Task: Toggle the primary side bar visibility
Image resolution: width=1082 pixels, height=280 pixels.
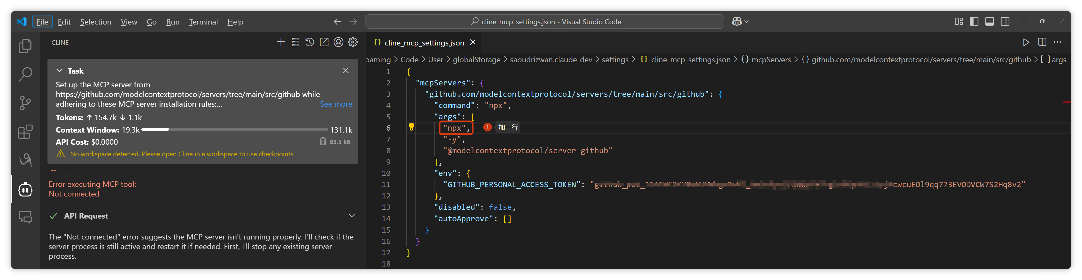Action: tap(974, 21)
